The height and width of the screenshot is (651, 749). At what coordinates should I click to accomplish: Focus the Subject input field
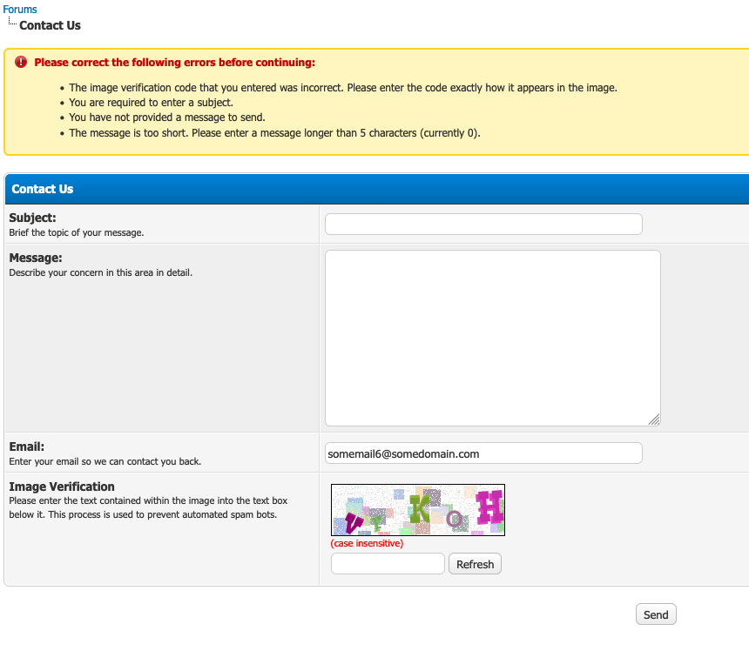(x=483, y=225)
